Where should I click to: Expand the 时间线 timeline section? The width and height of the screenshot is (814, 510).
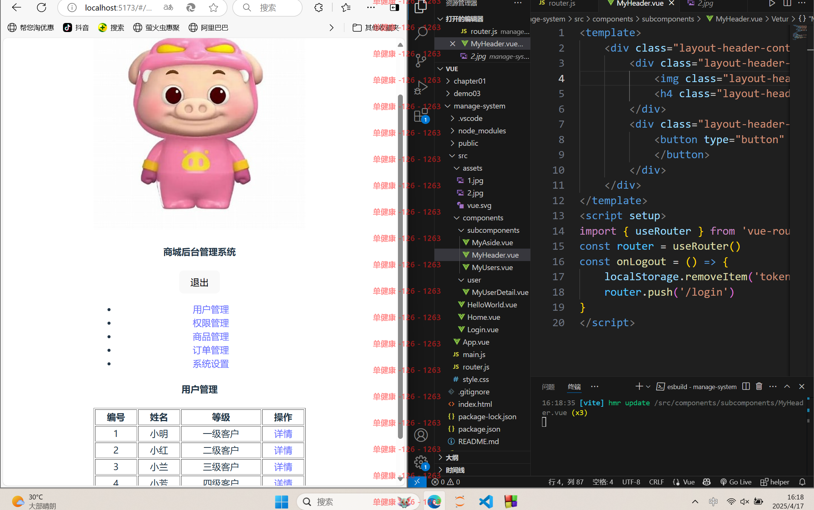pos(440,470)
